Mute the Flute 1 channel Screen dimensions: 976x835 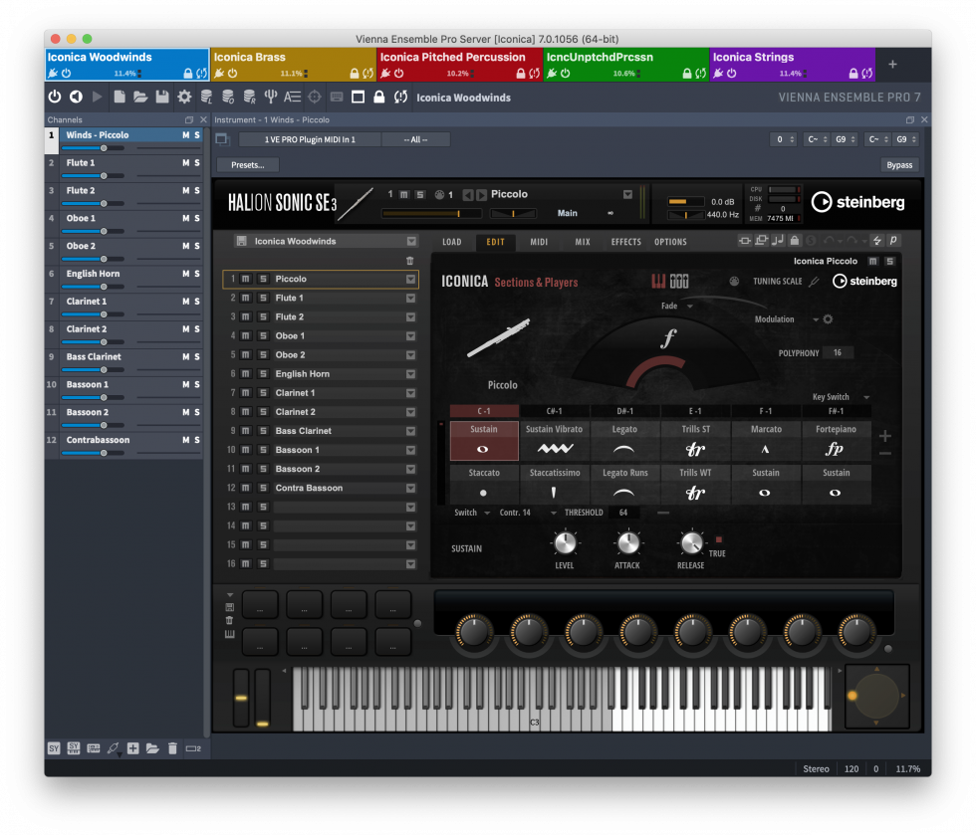(185, 162)
